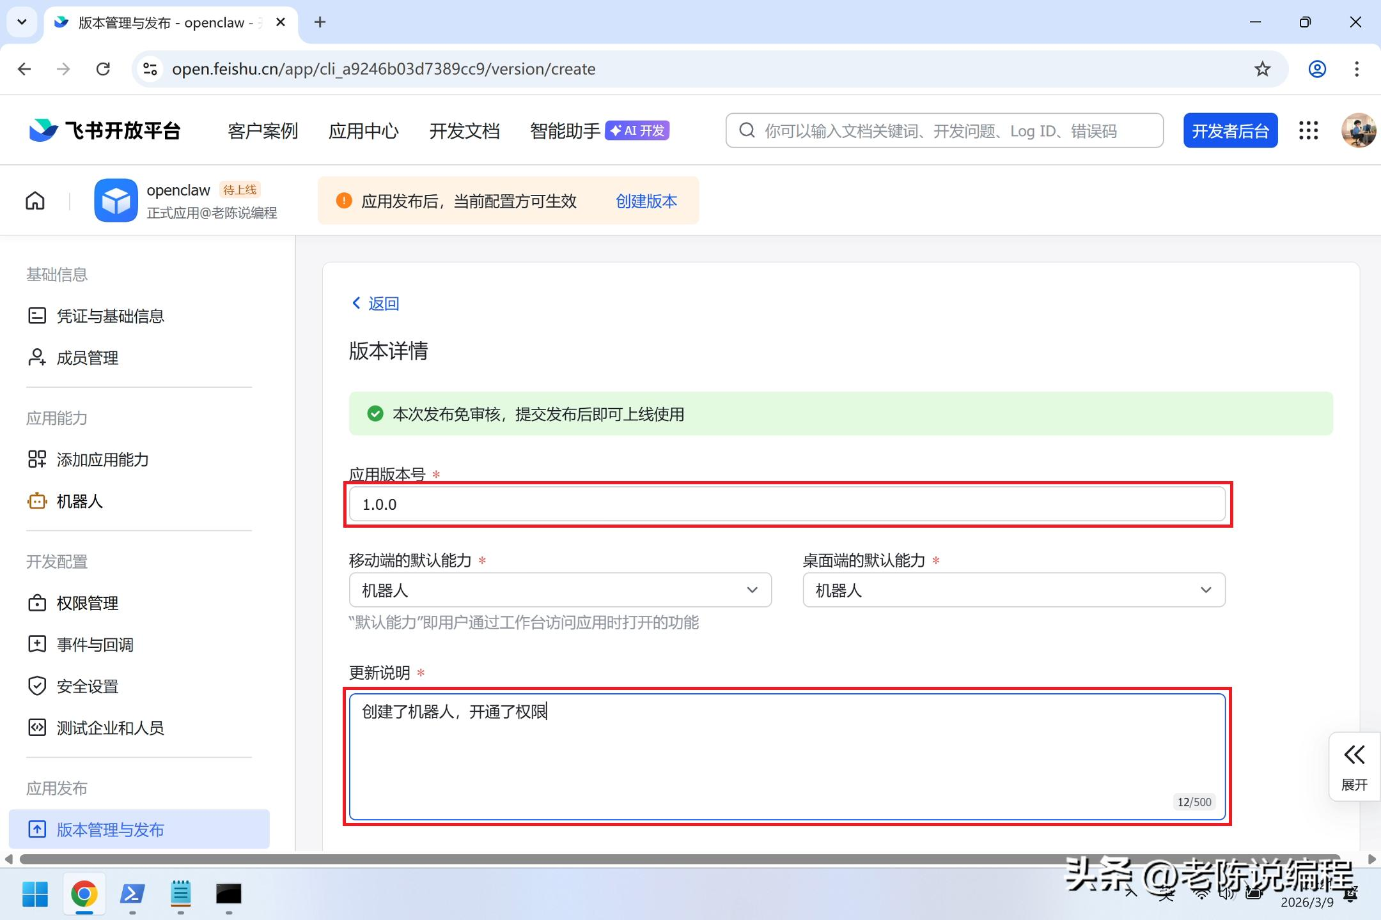
Task: Click the openclaw blue cube app icon
Action: [116, 201]
